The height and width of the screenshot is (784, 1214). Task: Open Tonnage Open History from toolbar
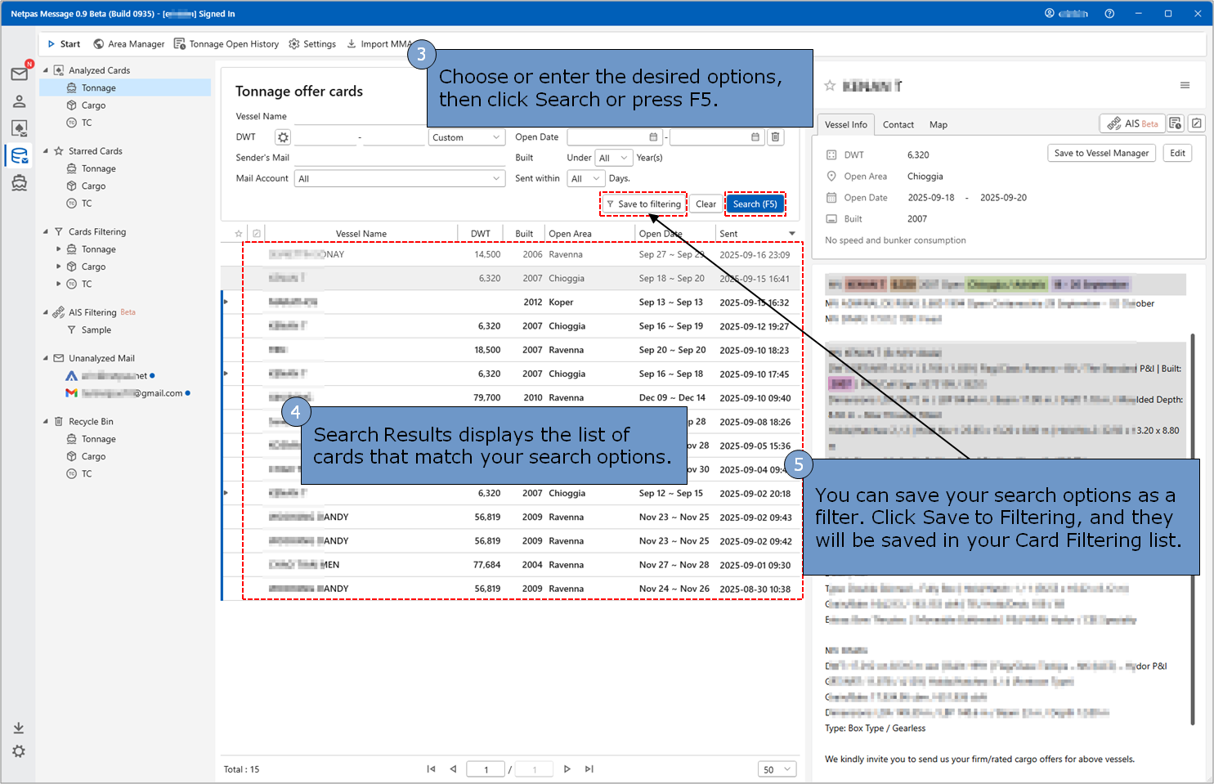pyautogui.click(x=226, y=44)
